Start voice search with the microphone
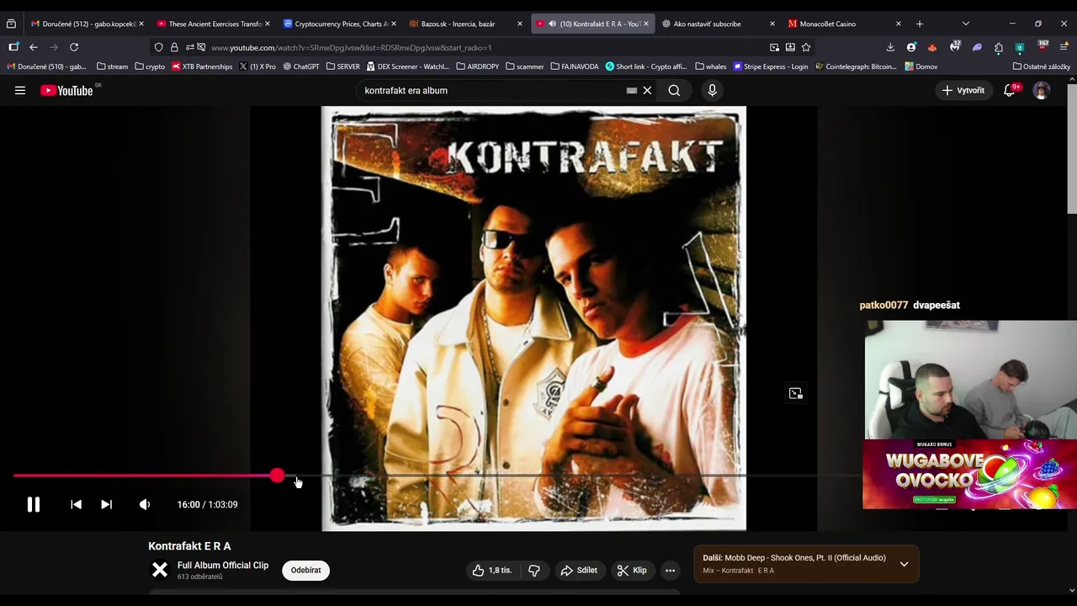This screenshot has width=1077, height=606. [x=712, y=90]
